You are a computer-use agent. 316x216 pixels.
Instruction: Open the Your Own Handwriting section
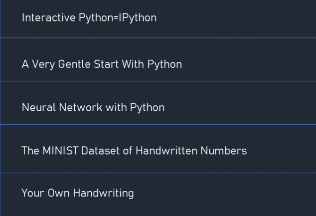click(78, 193)
